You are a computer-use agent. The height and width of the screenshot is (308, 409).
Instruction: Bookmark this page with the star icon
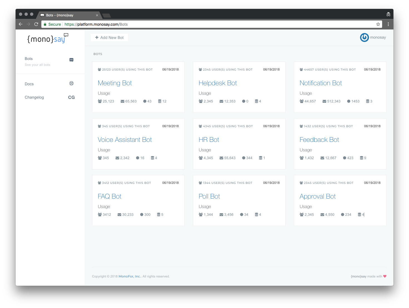pyautogui.click(x=378, y=24)
